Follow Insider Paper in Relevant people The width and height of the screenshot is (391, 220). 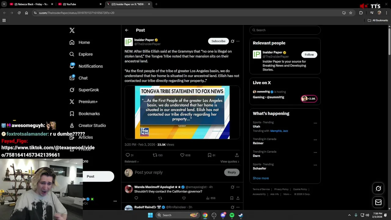tap(309, 55)
